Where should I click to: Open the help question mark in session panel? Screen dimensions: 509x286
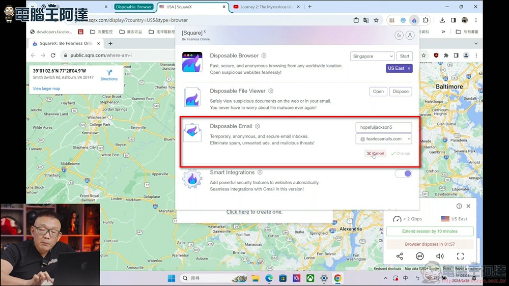click(459, 206)
